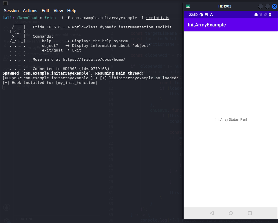Tap the image notification icon in status bar
278x223 pixels.
click(x=206, y=15)
